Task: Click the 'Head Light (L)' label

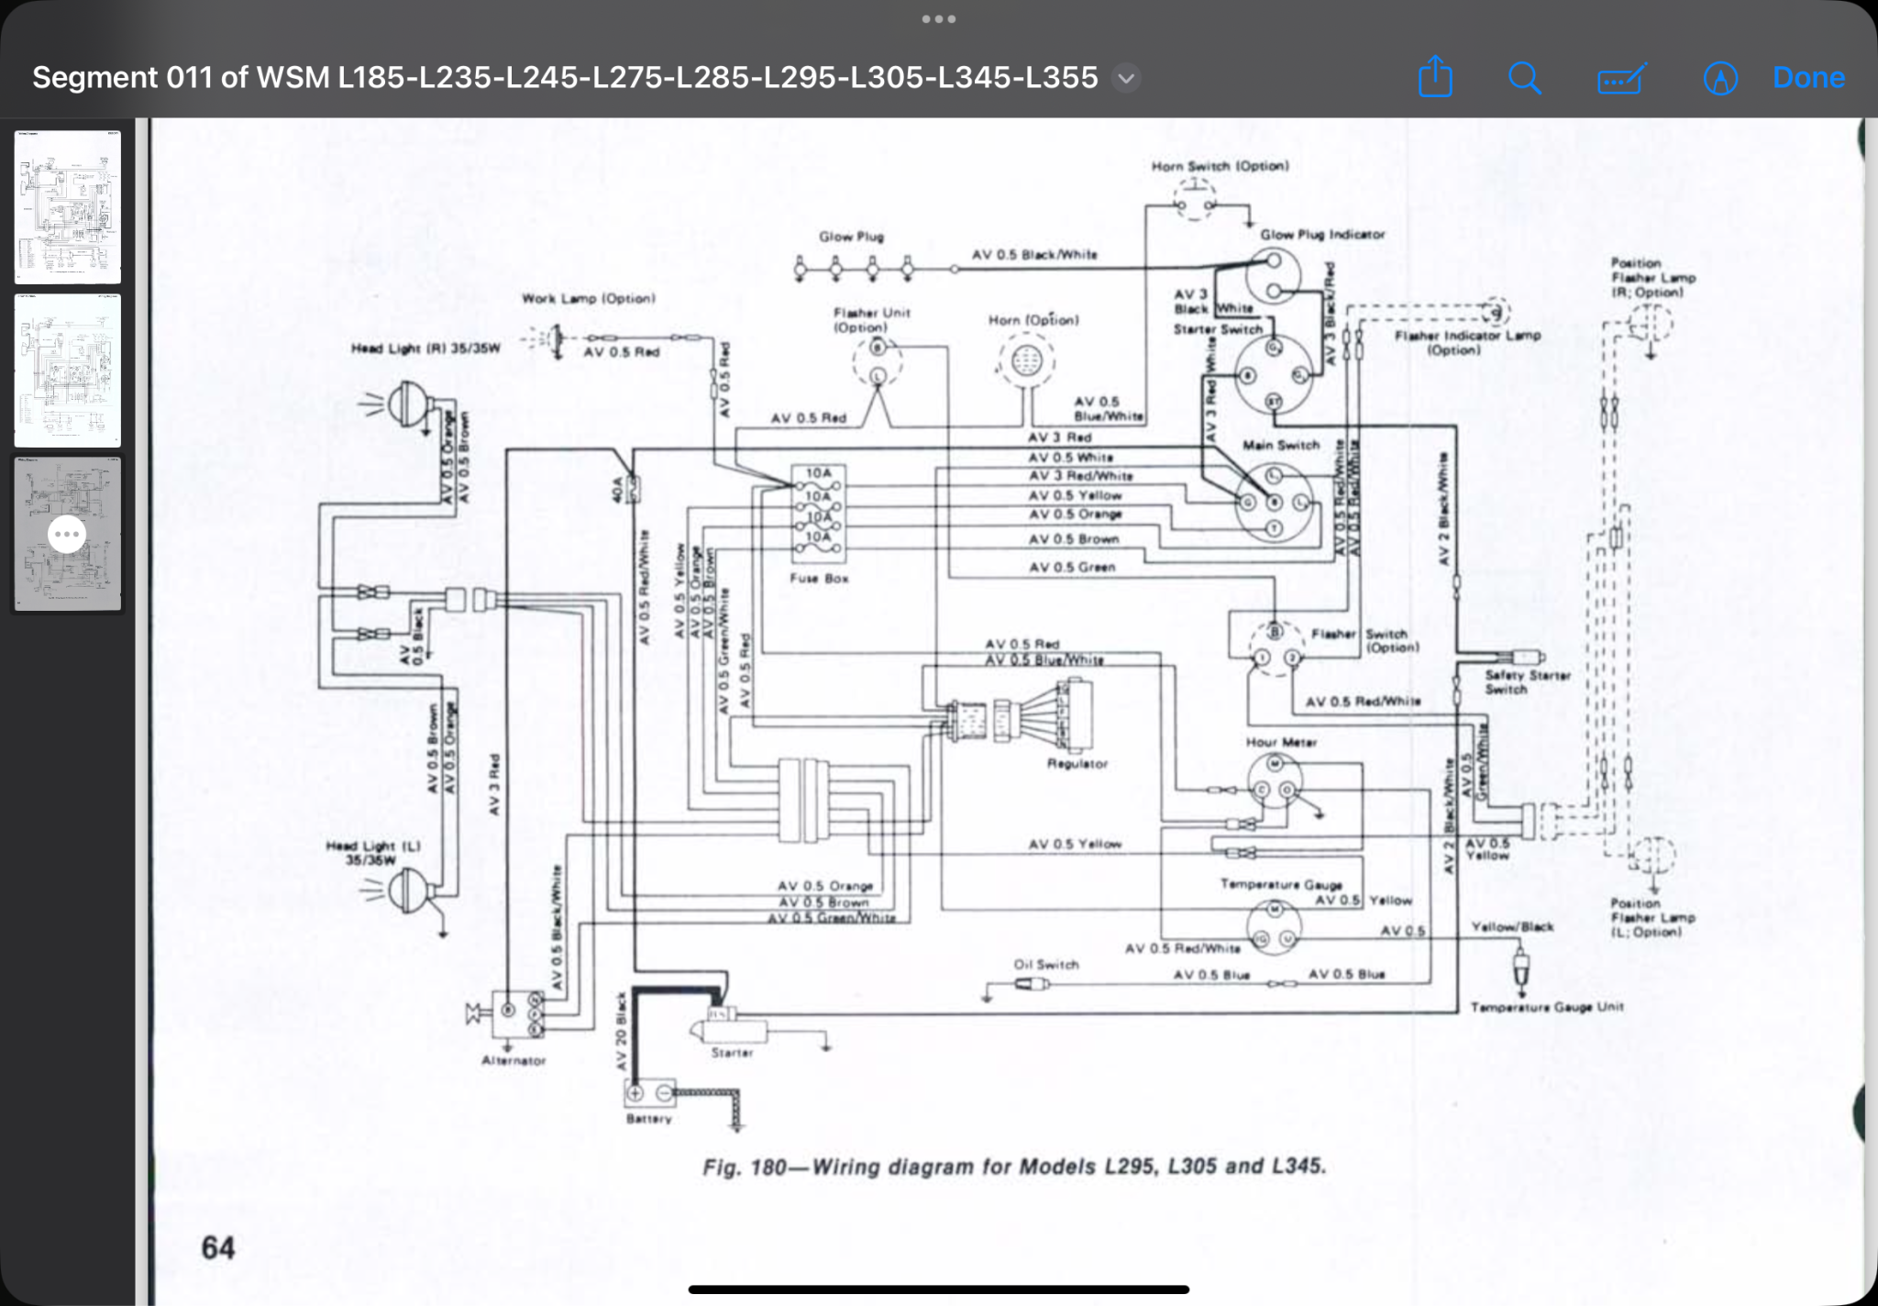Action: (x=373, y=853)
